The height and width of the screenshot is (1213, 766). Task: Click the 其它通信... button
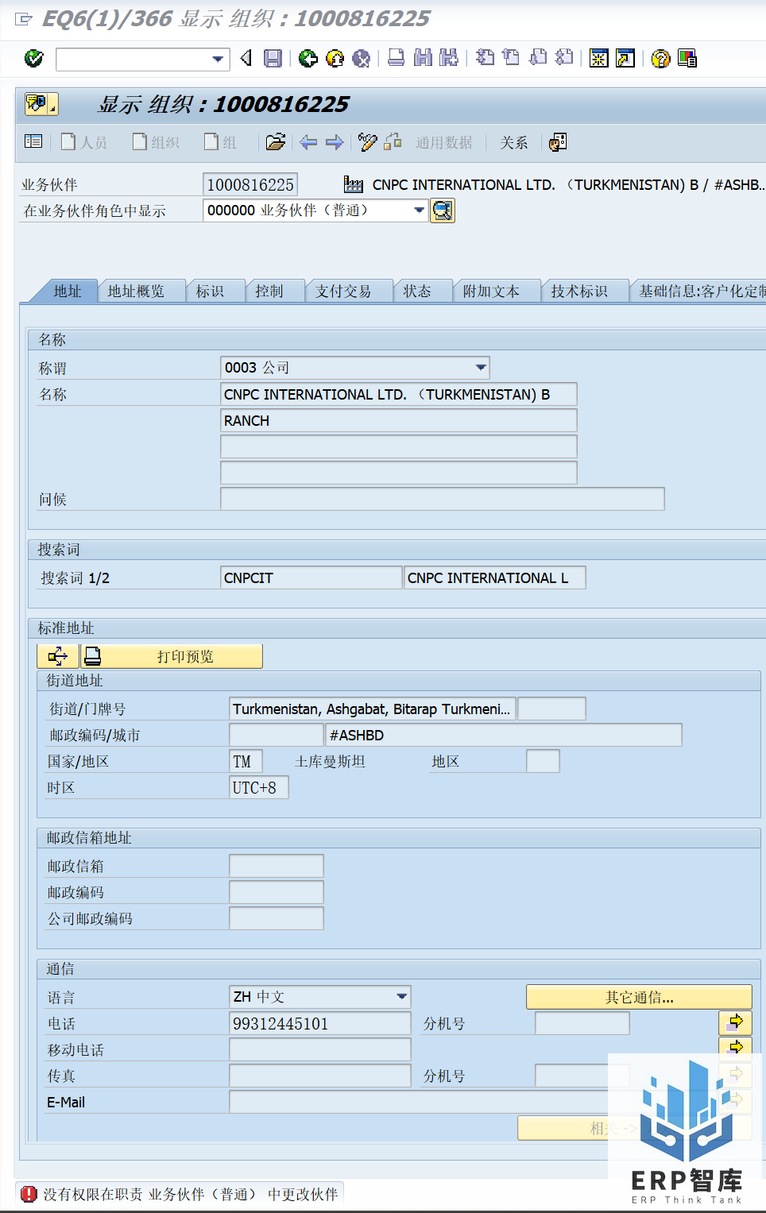pyautogui.click(x=639, y=998)
